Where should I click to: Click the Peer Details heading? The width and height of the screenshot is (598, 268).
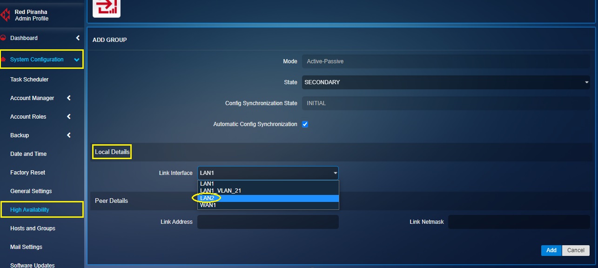tap(111, 201)
